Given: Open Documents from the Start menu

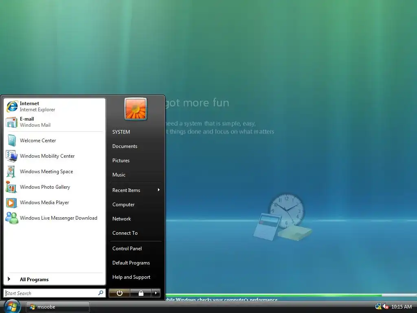Looking at the screenshot, I should (x=125, y=146).
